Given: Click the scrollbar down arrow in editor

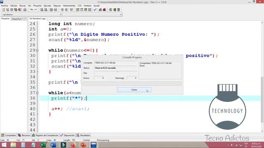Looking at the screenshot, I should point(262,131).
